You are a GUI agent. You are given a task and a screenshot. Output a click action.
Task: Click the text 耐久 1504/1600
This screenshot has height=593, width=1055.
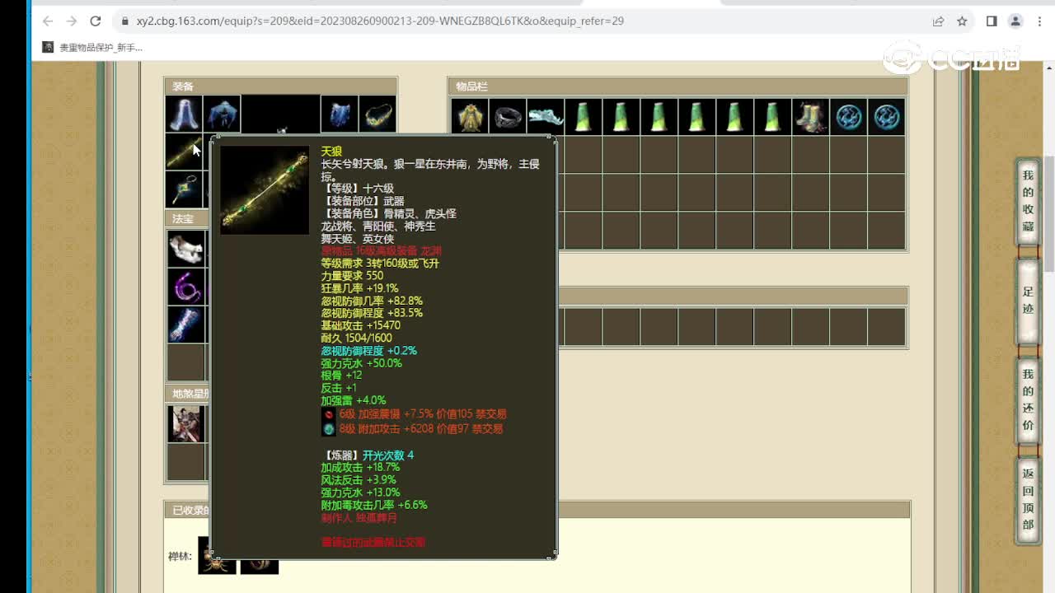pos(356,338)
